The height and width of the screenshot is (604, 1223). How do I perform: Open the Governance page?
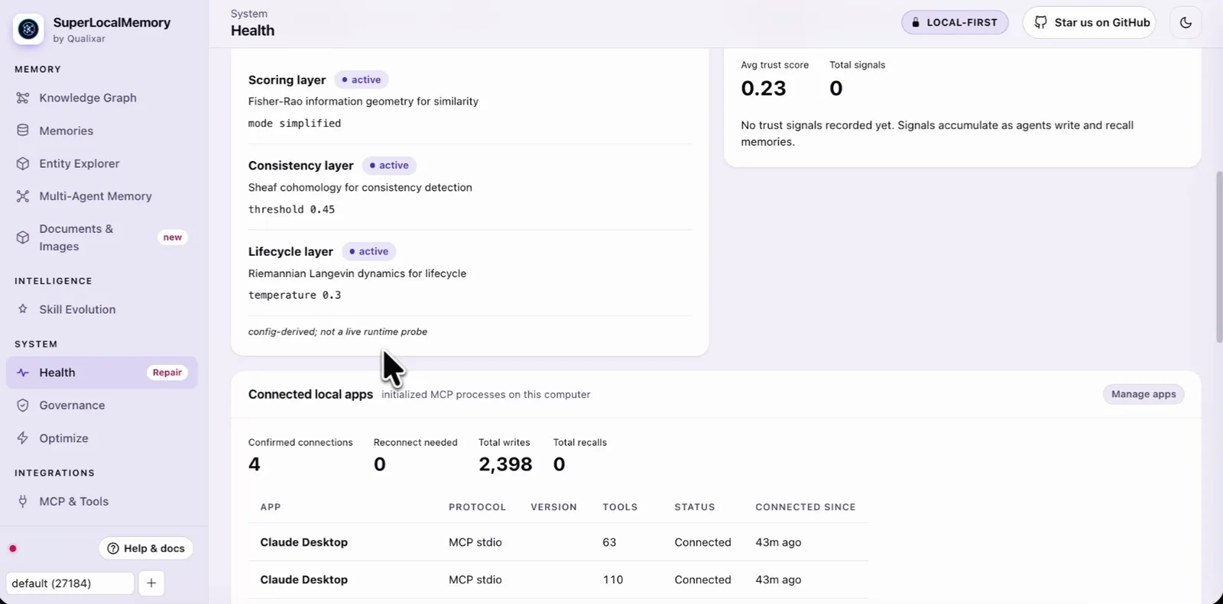point(102,405)
